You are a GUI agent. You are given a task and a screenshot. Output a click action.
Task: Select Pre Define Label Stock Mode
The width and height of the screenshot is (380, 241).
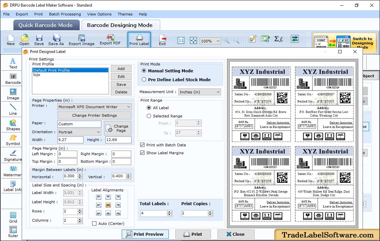(144, 80)
